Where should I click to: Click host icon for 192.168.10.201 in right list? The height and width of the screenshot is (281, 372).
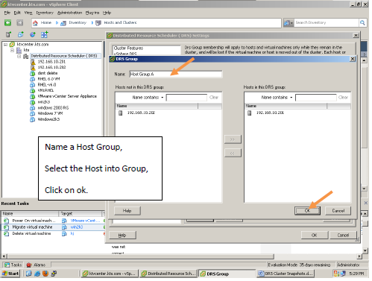[250, 113]
